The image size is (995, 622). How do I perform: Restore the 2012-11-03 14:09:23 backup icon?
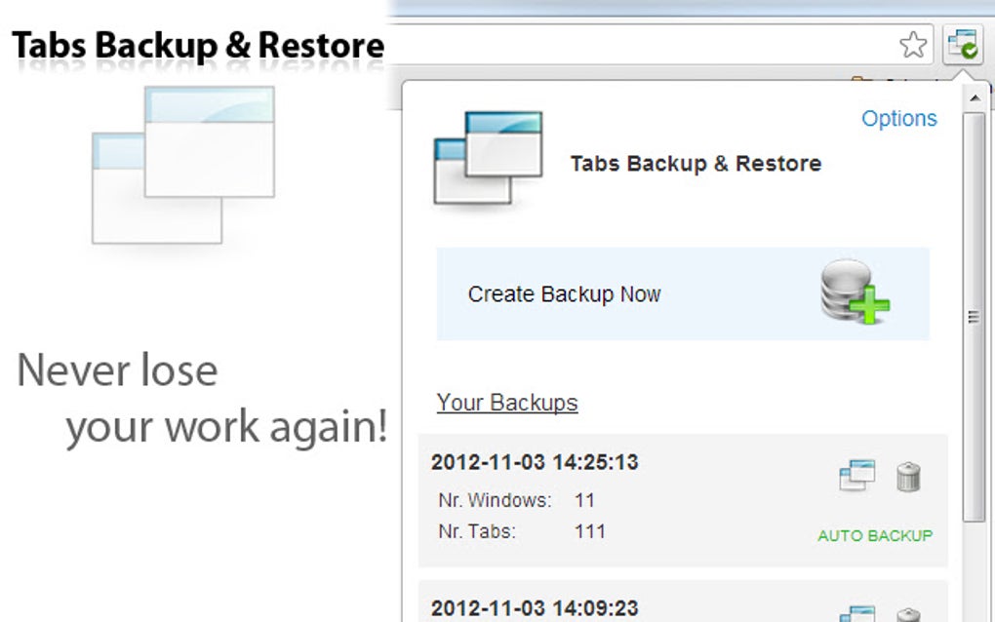[x=856, y=614]
